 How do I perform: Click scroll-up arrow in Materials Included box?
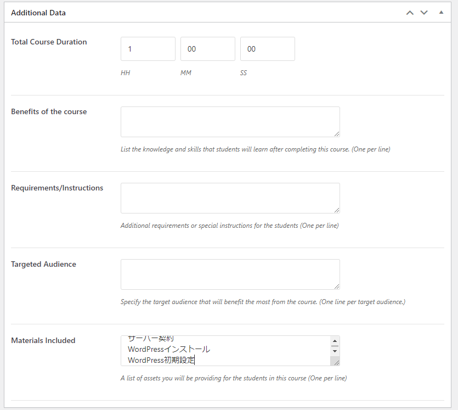click(x=335, y=341)
